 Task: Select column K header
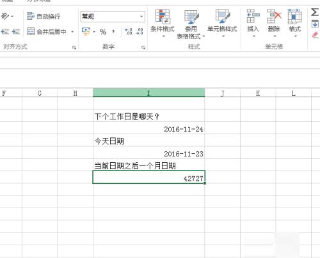point(258,93)
